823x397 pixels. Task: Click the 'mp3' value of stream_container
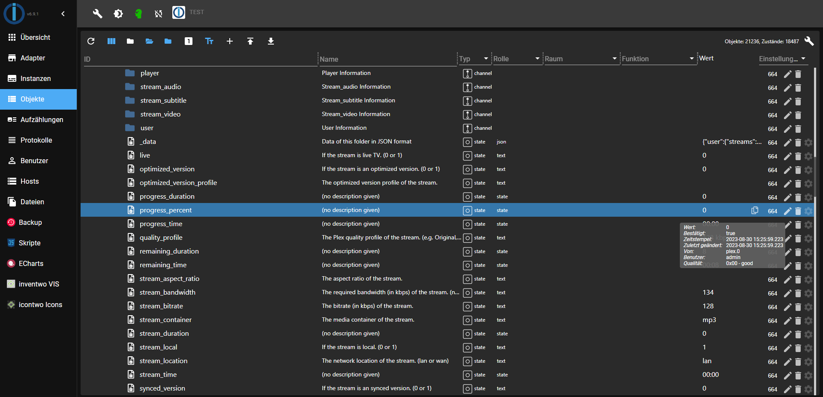click(x=709, y=320)
